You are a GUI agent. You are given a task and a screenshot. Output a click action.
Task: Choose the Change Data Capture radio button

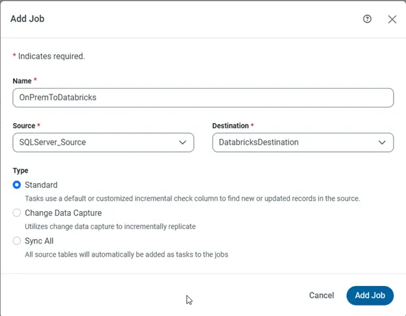[x=17, y=213]
